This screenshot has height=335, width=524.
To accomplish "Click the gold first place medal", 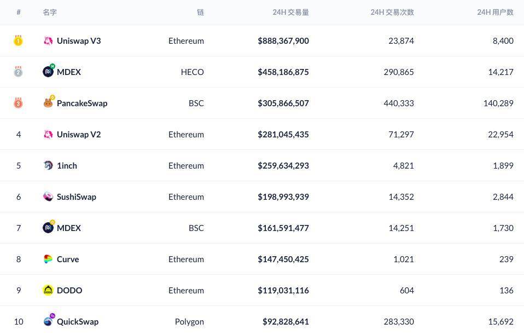I will click(x=18, y=41).
